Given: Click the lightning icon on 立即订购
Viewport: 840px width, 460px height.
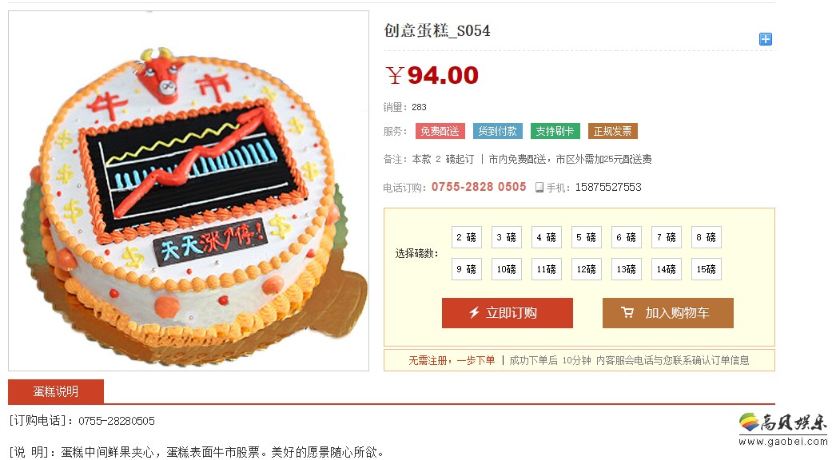Looking at the screenshot, I should tap(474, 313).
